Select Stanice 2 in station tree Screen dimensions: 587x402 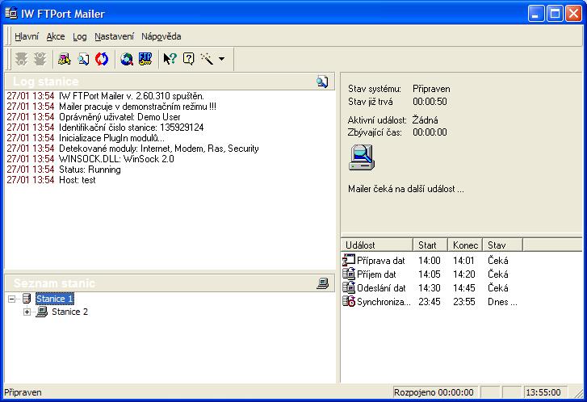69,312
